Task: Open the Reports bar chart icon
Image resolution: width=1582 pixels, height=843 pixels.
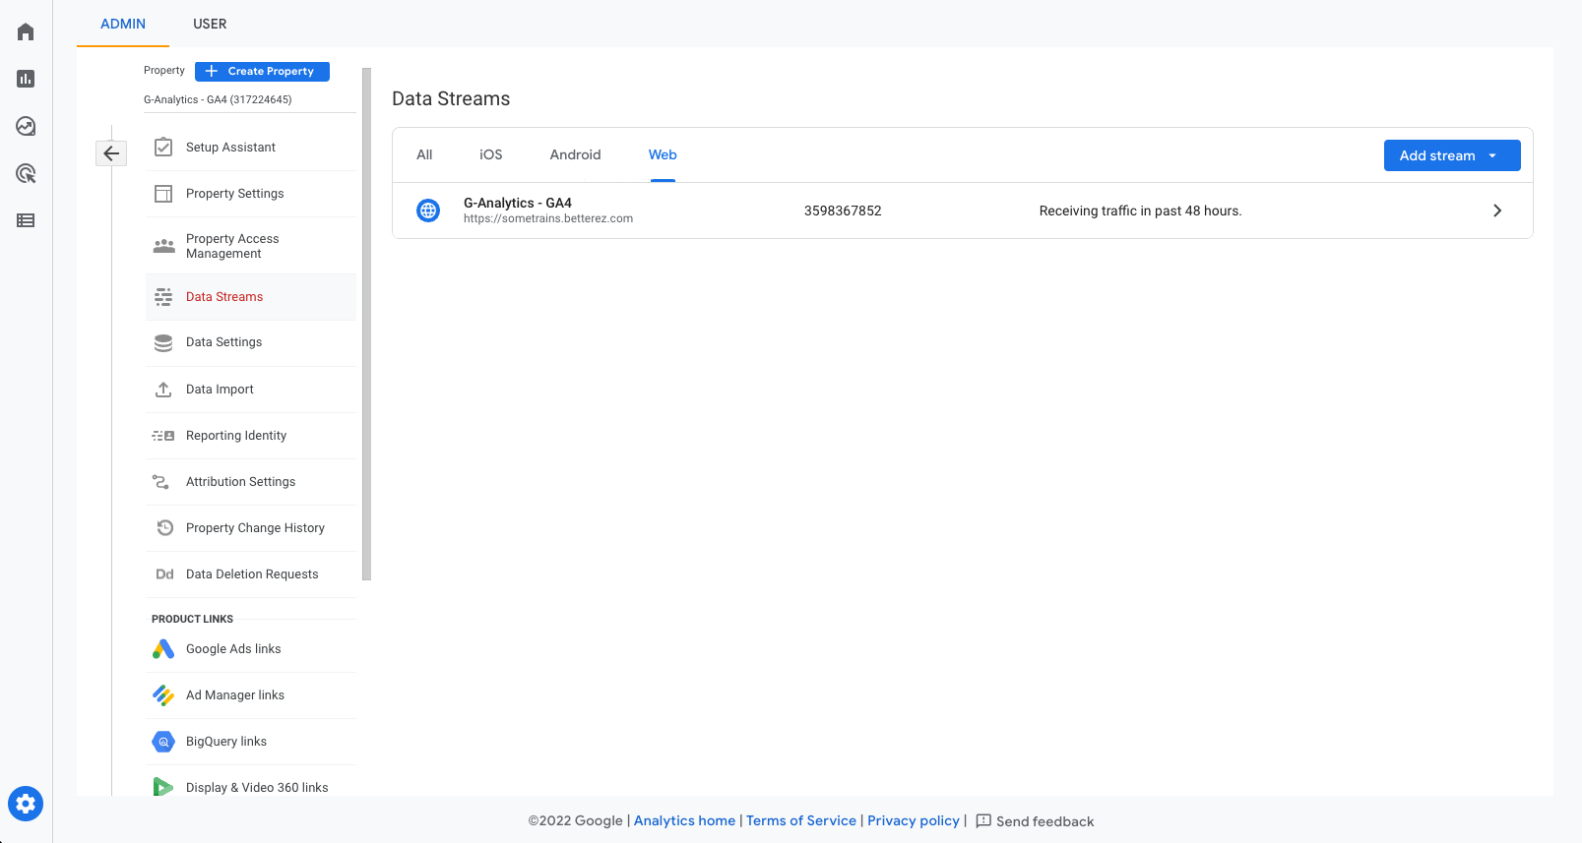Action: 26,79
